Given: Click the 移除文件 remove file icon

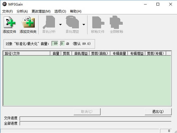Looking at the screenshot, I should tap(98, 22).
